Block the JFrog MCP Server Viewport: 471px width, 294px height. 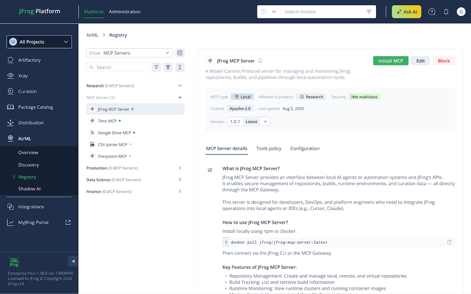tap(444, 61)
